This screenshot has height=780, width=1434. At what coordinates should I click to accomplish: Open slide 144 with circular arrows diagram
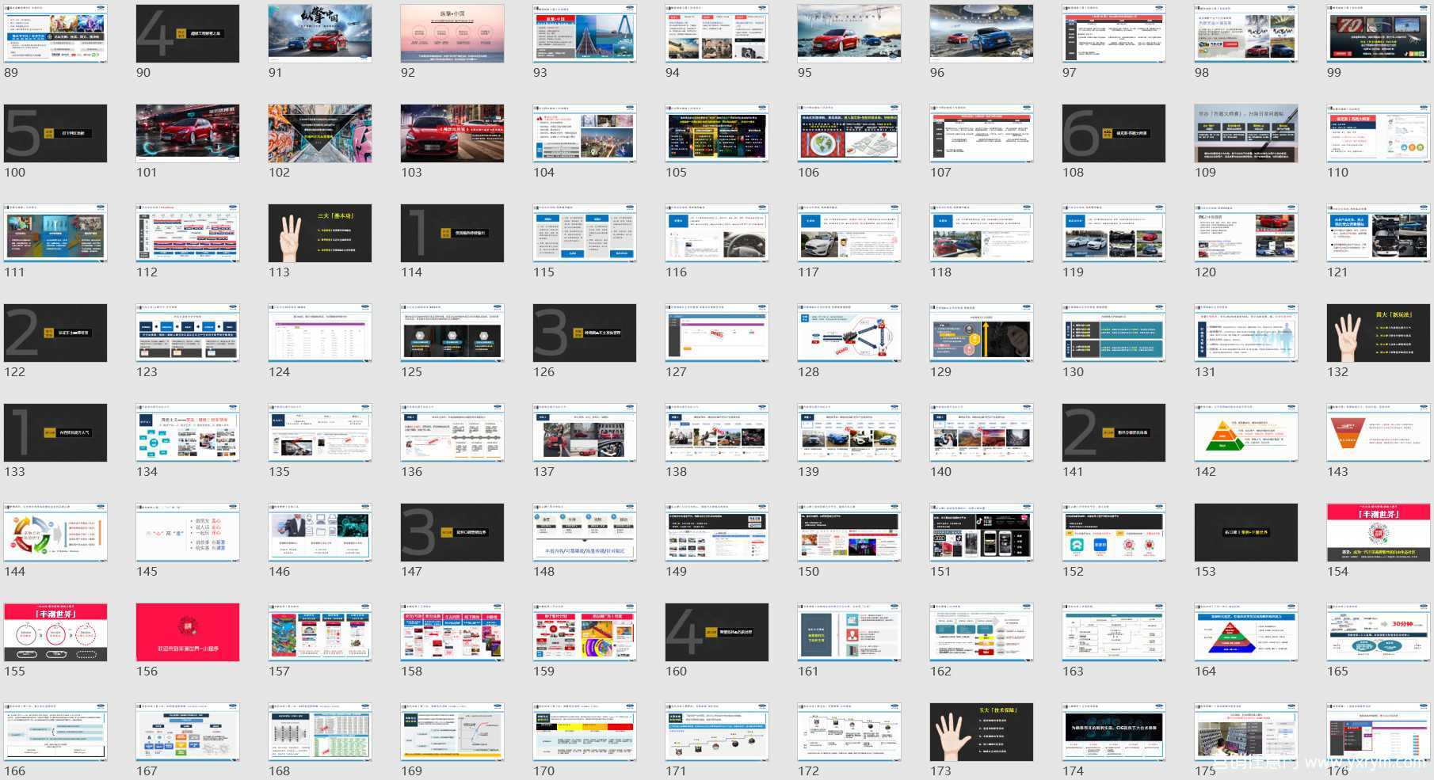pos(55,533)
